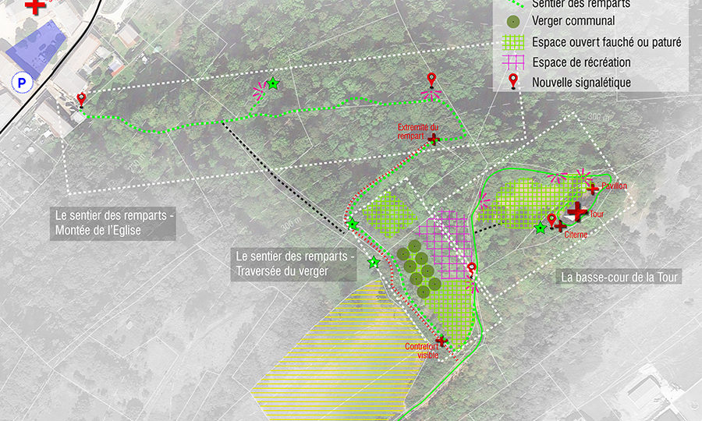The image size is (702, 421).
Task: Click the green star beside the Citerne
Action: (x=540, y=228)
